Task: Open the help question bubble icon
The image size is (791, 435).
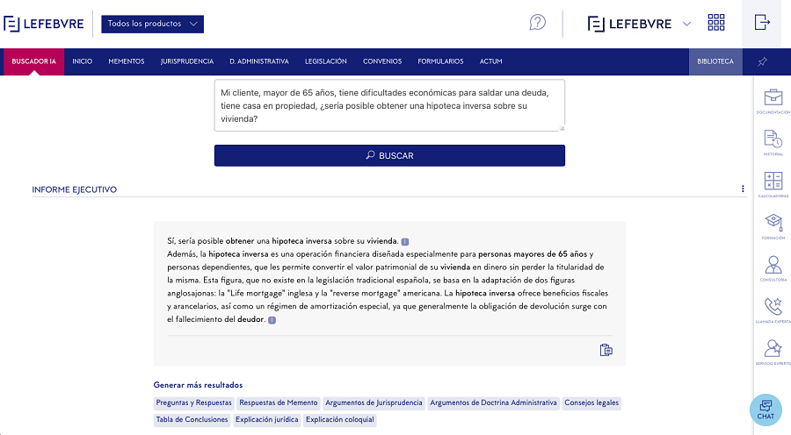Action: 537,23
